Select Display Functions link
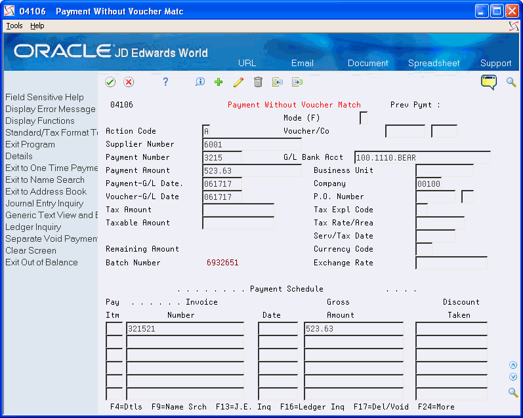The image size is (523, 418). tap(39, 121)
